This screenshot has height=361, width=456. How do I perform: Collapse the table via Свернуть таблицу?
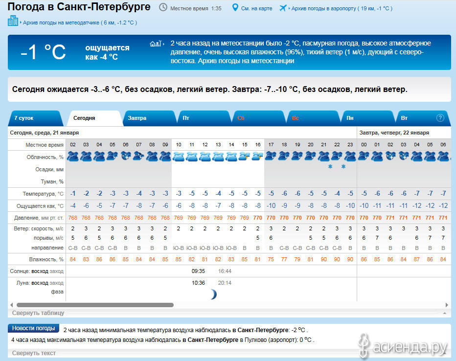(x=38, y=313)
